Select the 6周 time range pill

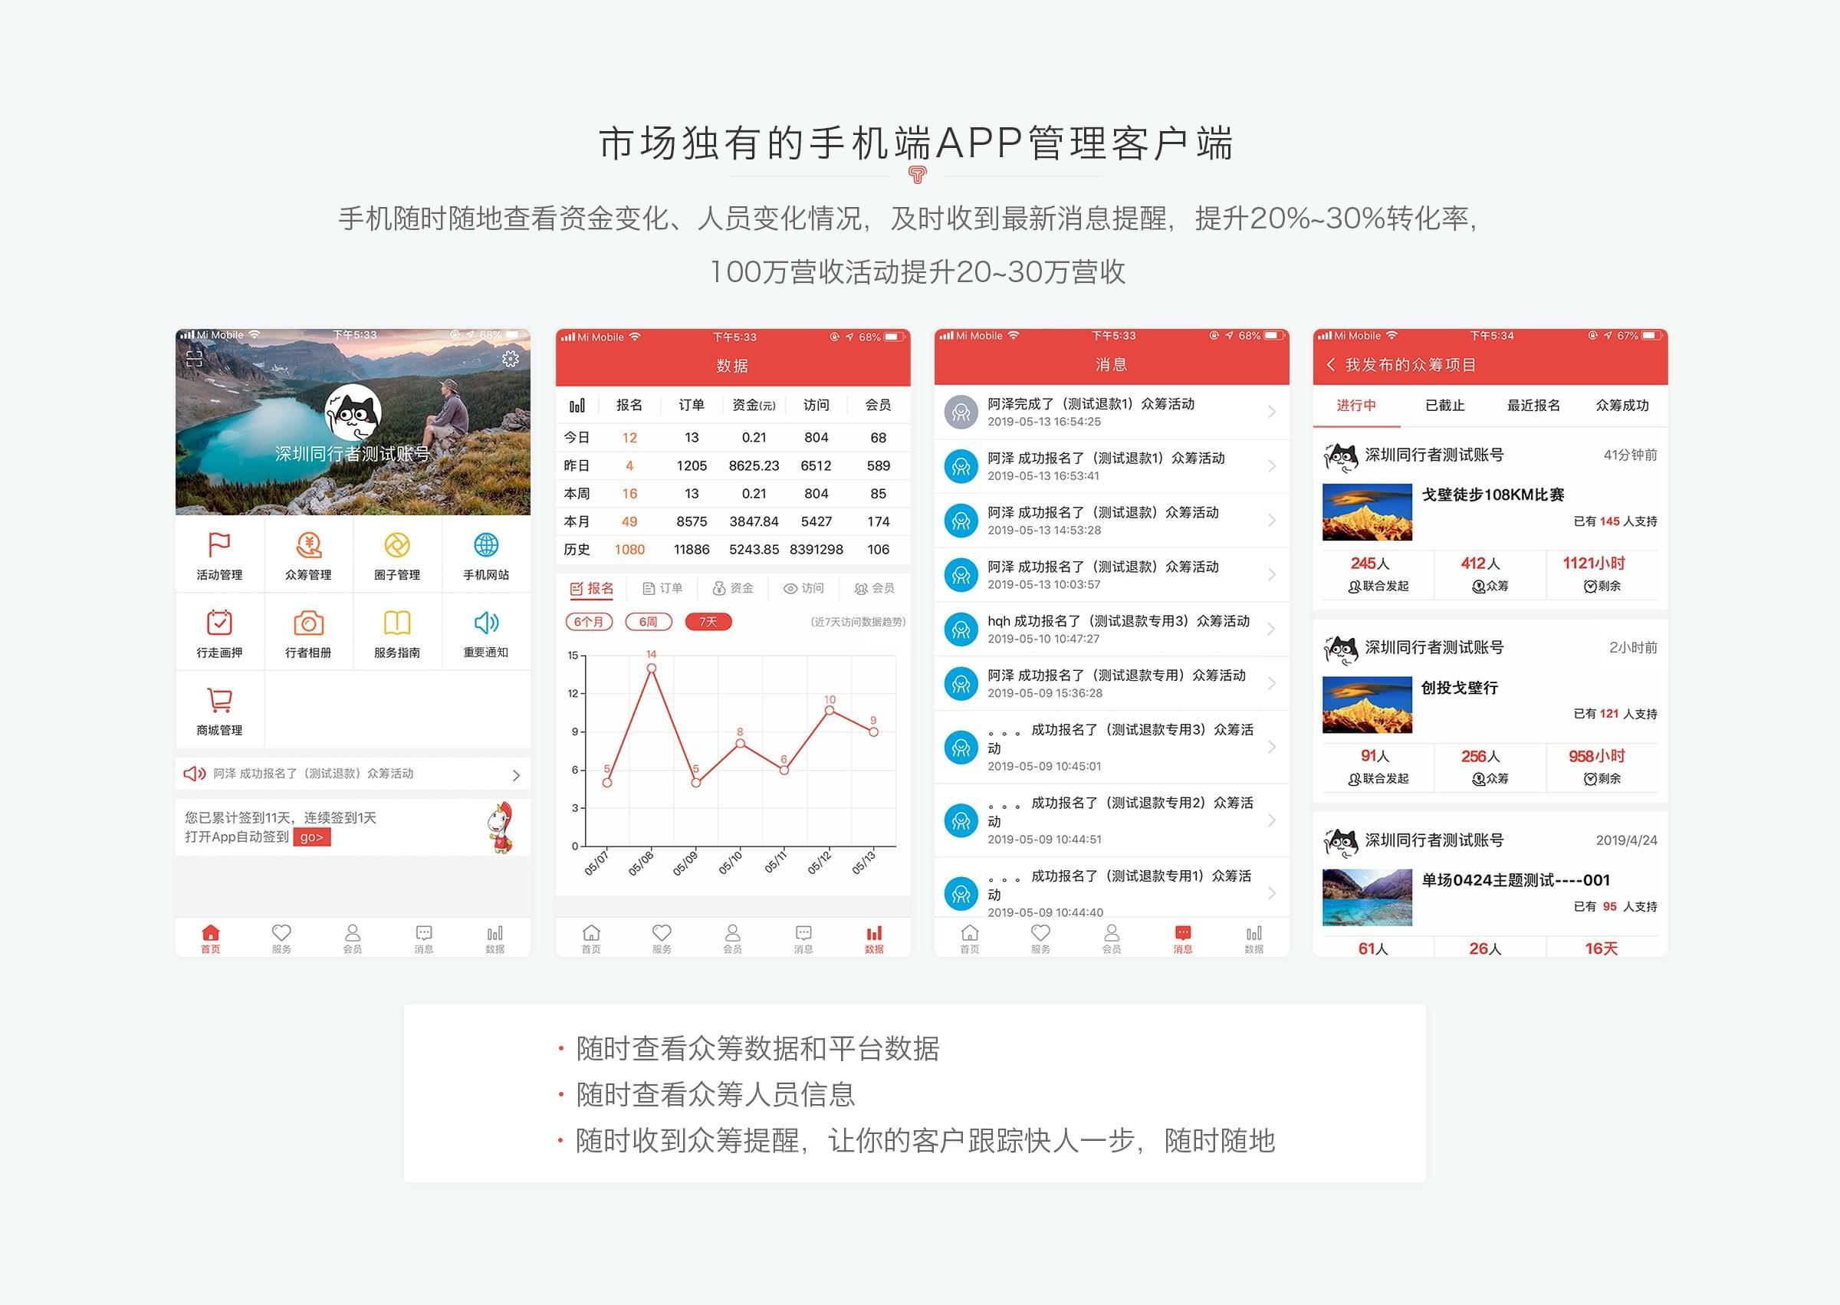[649, 622]
